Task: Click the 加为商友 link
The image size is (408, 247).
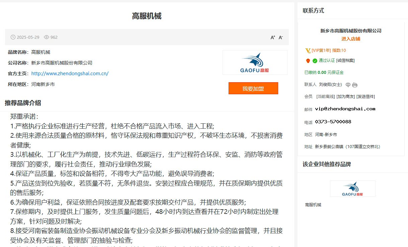Action: click(x=345, y=97)
